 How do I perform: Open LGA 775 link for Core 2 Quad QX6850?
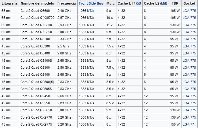click(189, 32)
